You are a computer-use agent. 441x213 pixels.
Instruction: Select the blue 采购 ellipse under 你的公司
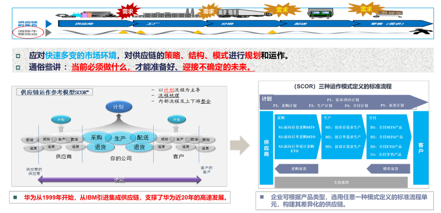pyautogui.click(x=97, y=137)
